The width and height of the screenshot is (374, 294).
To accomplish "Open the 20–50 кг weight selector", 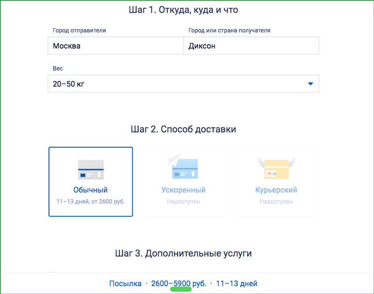I will tap(177, 84).
